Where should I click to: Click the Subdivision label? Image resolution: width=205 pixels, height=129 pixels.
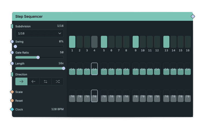23,26
